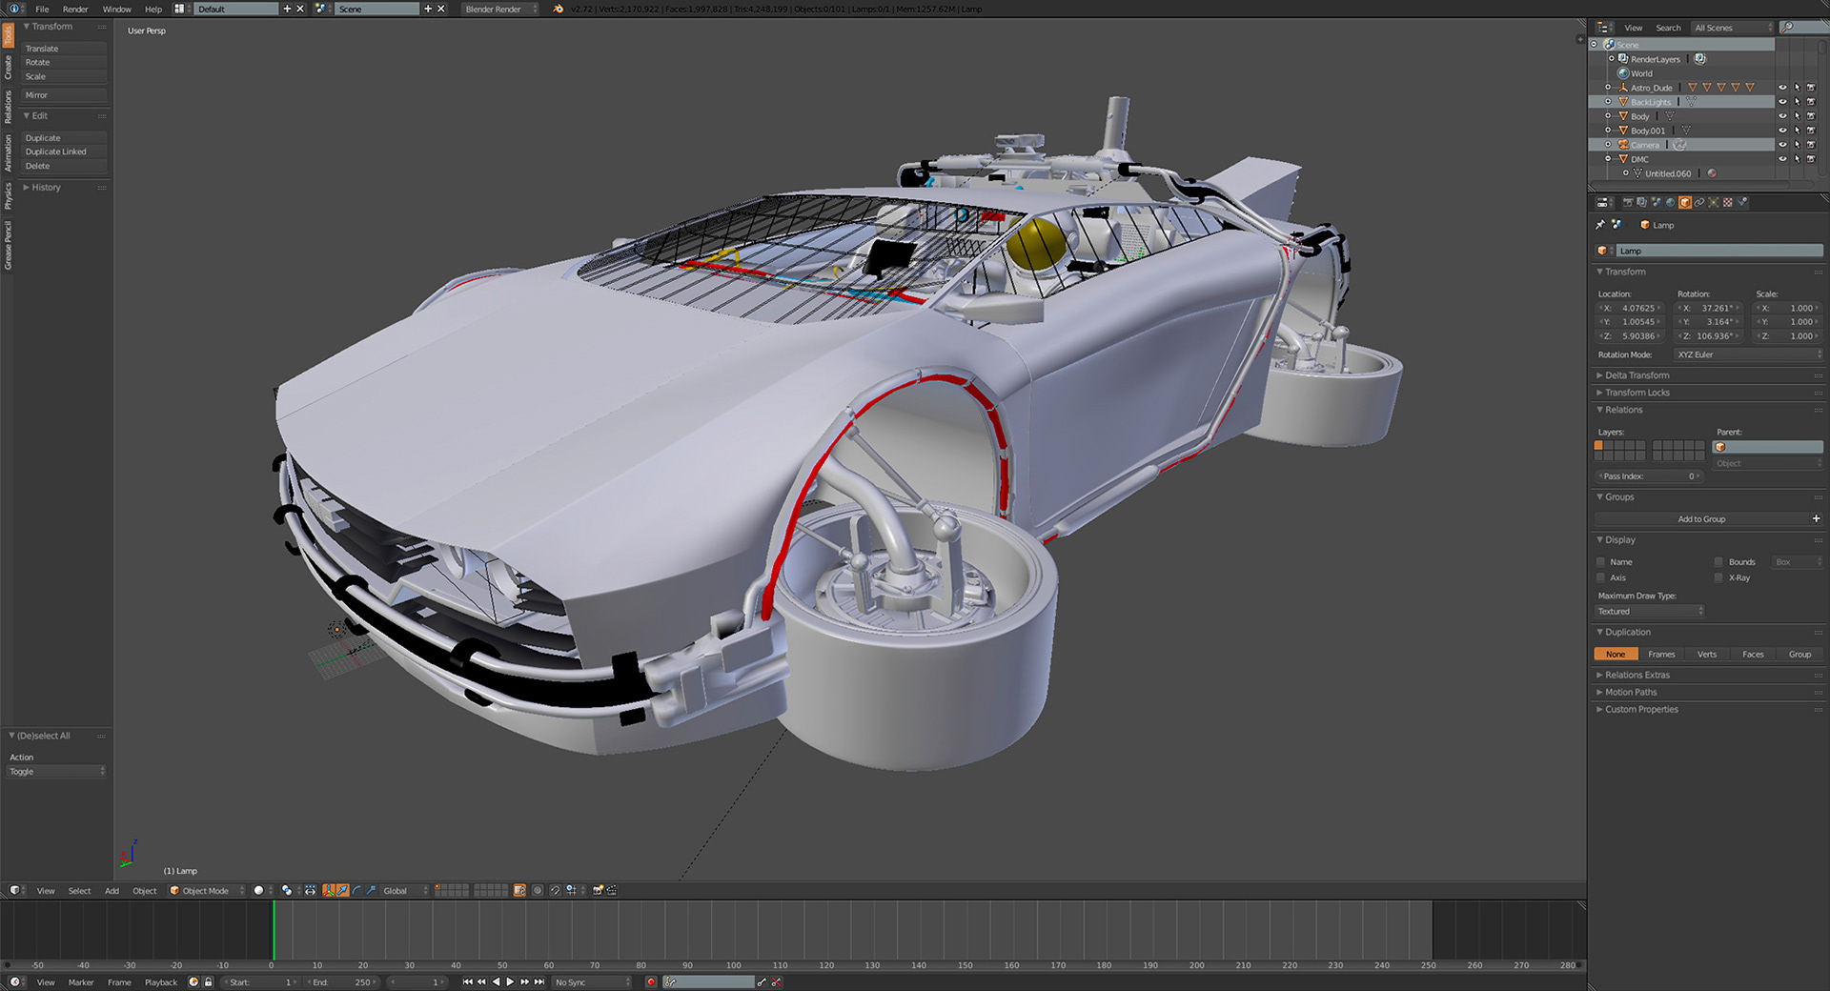
Task: Click the snap magnet icon
Action: [556, 890]
